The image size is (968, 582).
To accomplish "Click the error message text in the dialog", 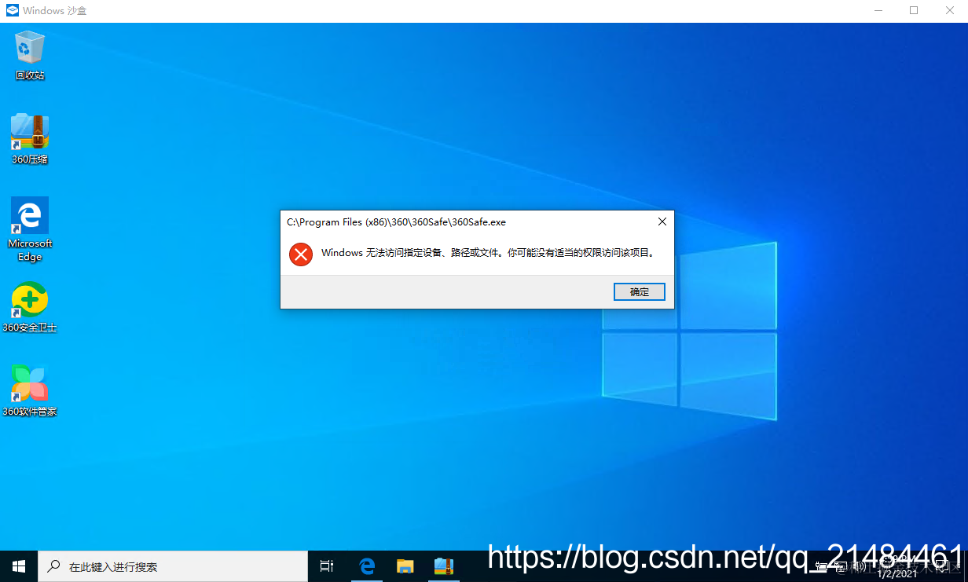I will coord(488,253).
